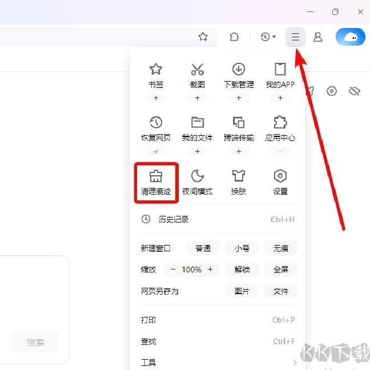This screenshot has width=370, height=370.
Task: Click the 缩放 zoom label
Action: point(148,270)
